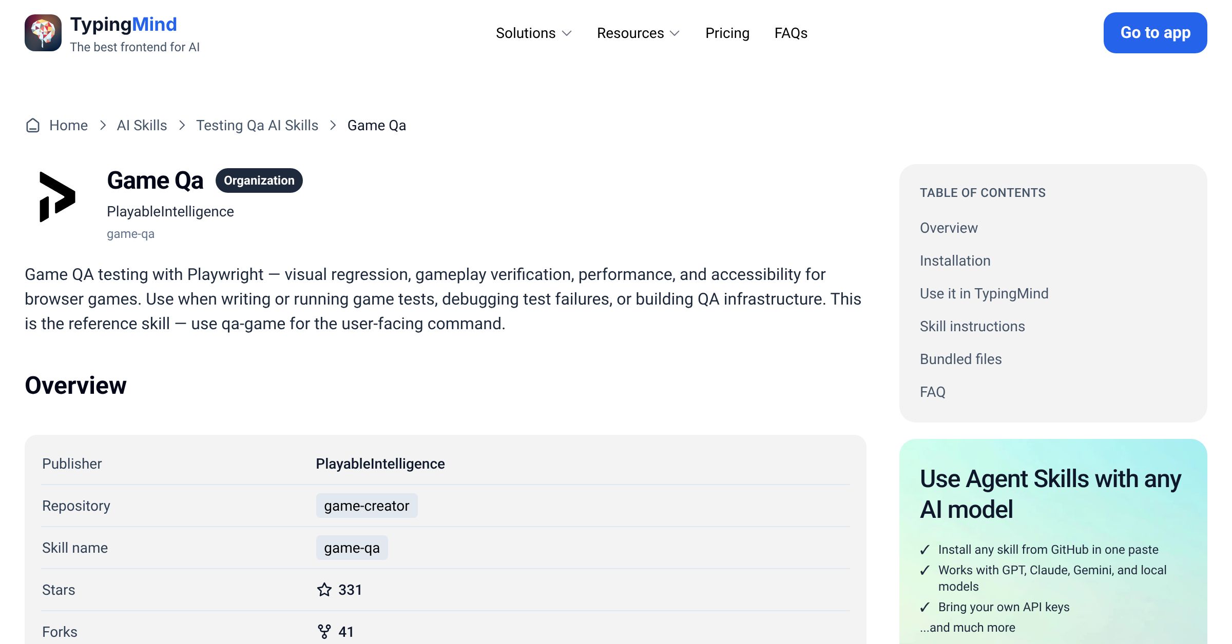Viewport: 1232px width, 644px height.
Task: Jump to Bundled files section
Action: 961,359
